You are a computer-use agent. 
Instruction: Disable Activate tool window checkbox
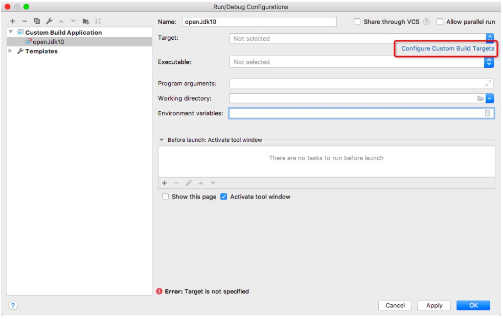pyautogui.click(x=223, y=197)
